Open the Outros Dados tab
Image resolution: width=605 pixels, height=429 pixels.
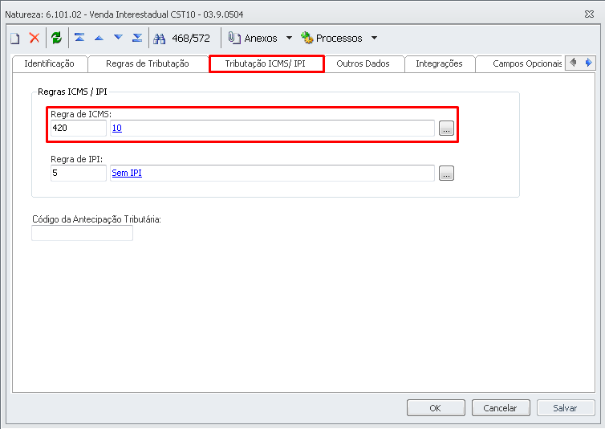pyautogui.click(x=363, y=63)
